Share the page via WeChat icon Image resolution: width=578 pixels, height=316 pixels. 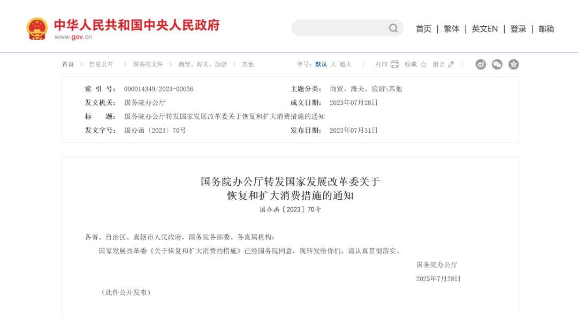coord(497,64)
